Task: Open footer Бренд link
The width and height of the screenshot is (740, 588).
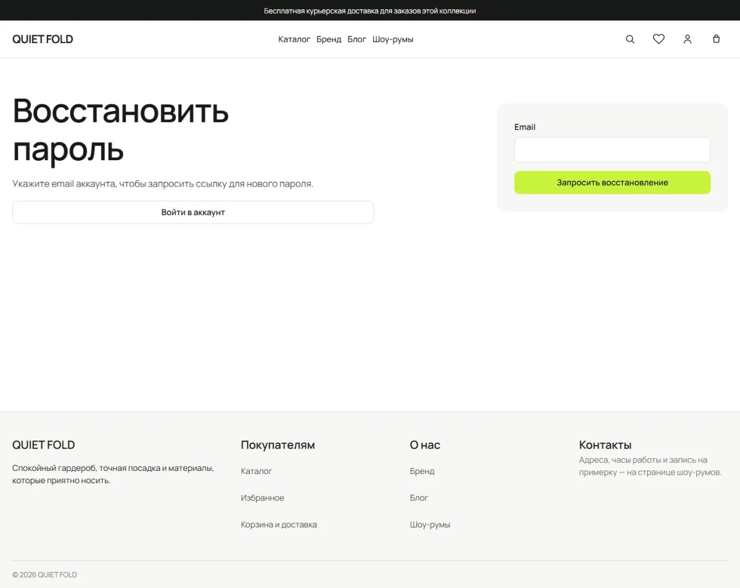Action: click(x=422, y=471)
